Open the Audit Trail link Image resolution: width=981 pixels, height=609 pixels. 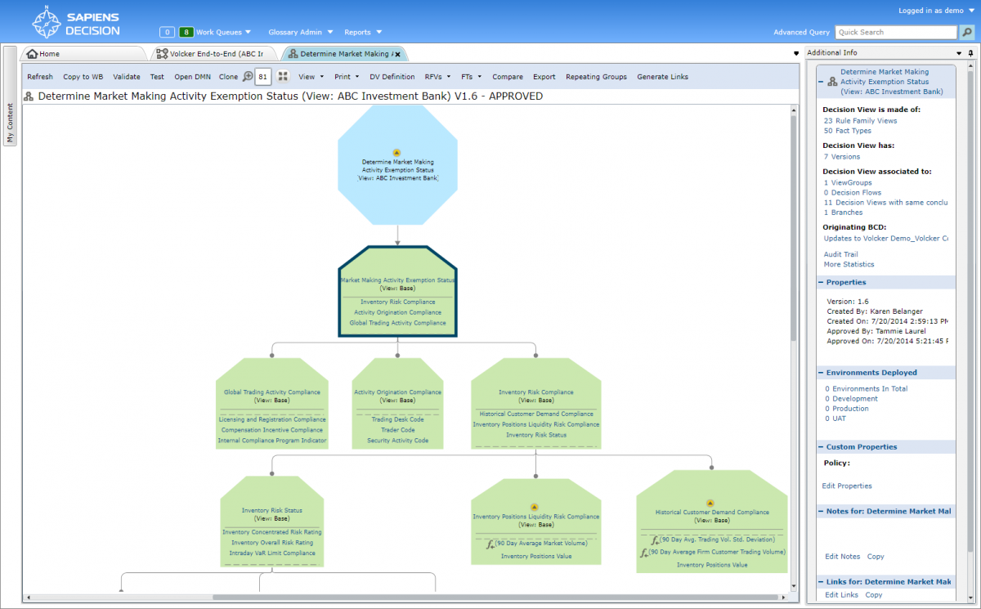tap(840, 255)
